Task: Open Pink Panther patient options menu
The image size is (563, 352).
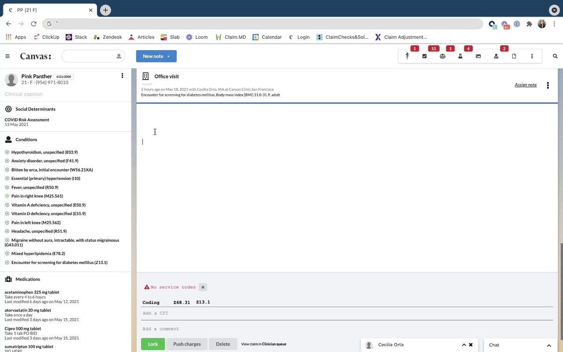Action: click(122, 76)
